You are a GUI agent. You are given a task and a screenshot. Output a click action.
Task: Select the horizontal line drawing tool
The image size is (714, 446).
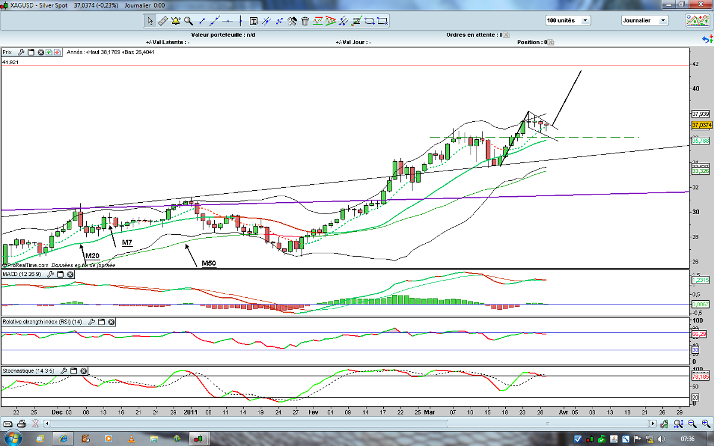[x=227, y=21]
